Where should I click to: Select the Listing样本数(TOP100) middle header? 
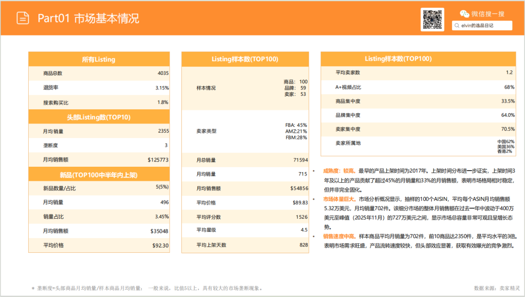coord(245,58)
